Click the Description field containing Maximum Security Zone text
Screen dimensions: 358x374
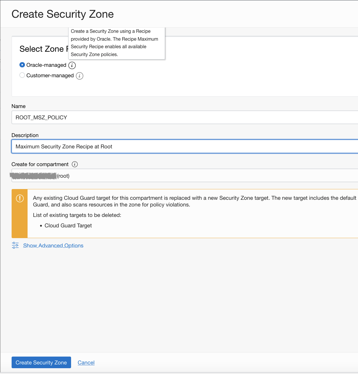(x=116, y=146)
